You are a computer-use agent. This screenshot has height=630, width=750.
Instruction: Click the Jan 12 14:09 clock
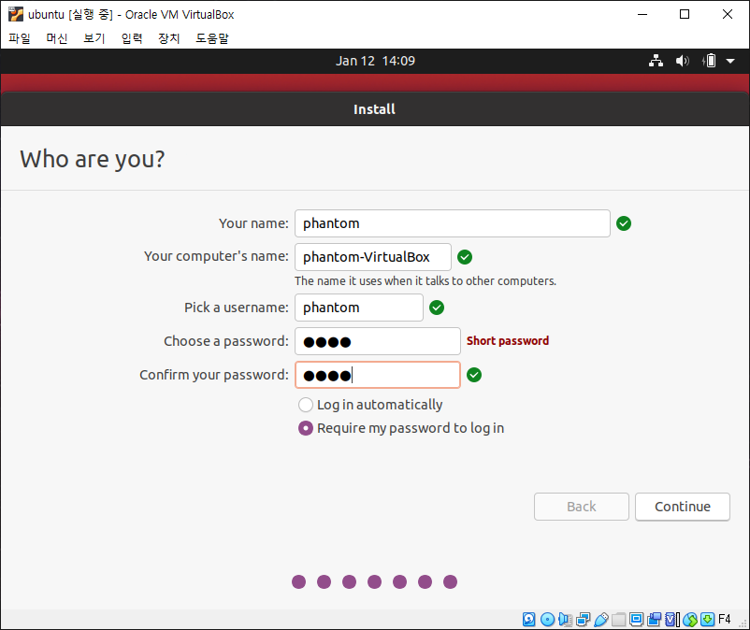[x=375, y=61]
